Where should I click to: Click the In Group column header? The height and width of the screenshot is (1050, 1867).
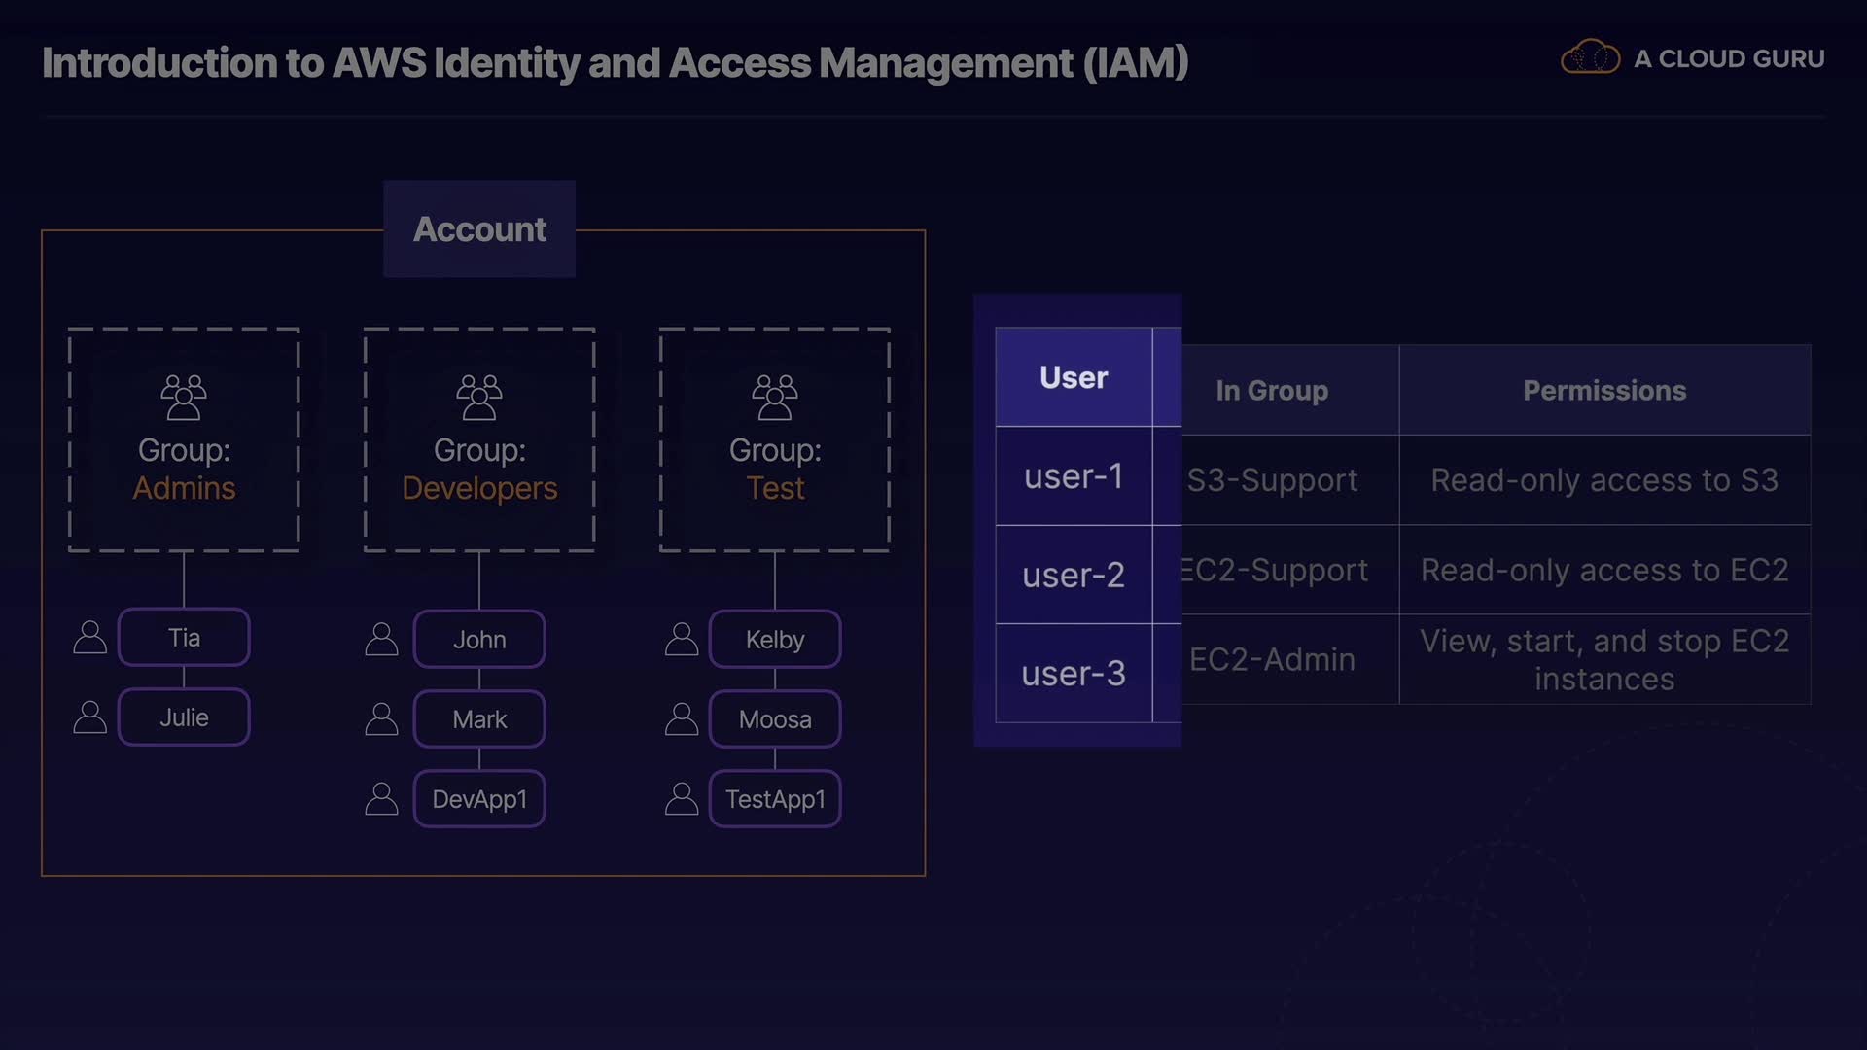coord(1272,391)
